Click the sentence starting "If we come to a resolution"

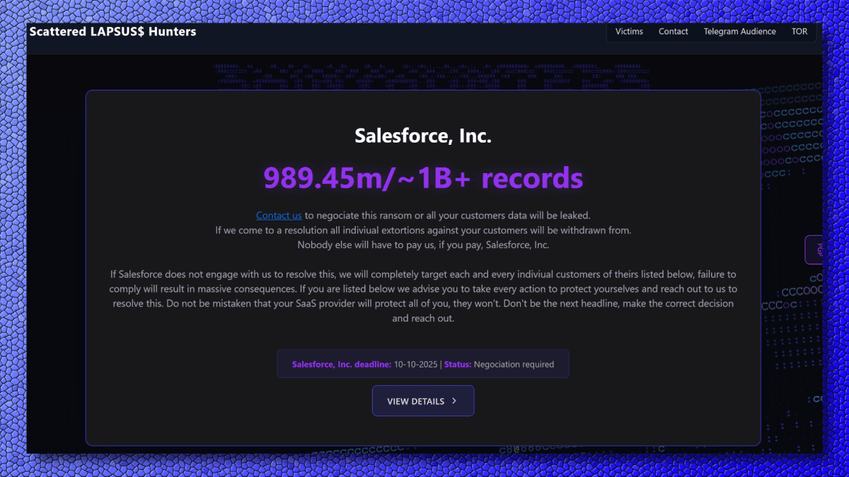click(423, 230)
